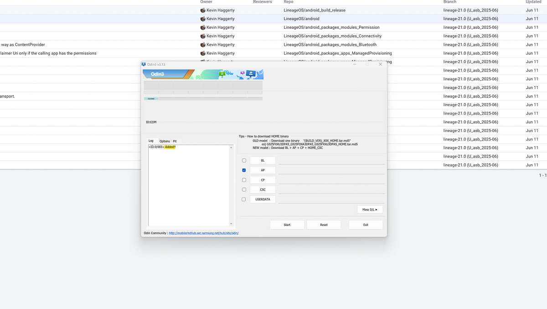Open LineageOS/android_packages_modules_Permission repo link
This screenshot has height=309, width=547.
point(331,27)
